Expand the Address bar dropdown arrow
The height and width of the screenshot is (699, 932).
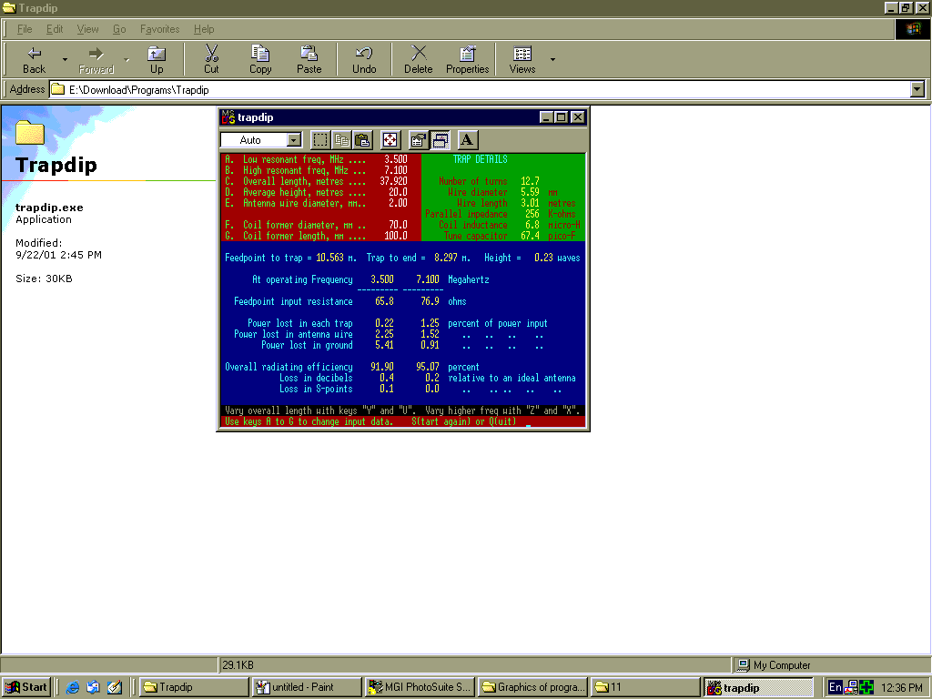917,90
